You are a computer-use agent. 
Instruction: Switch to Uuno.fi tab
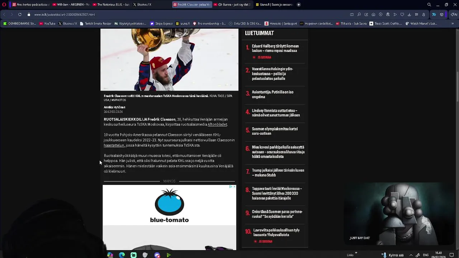274,5
